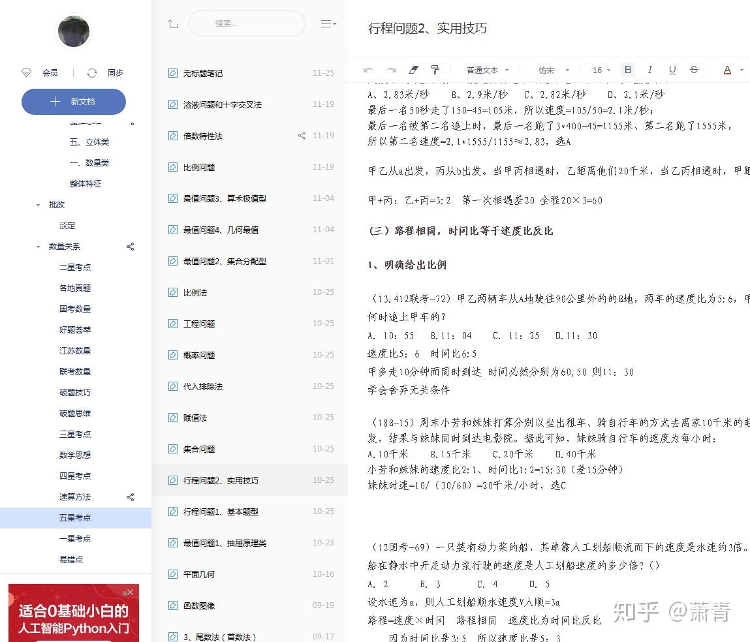Image resolution: width=750 pixels, height=642 pixels.
Task: Open the 比例问题 note
Action: coord(250,167)
